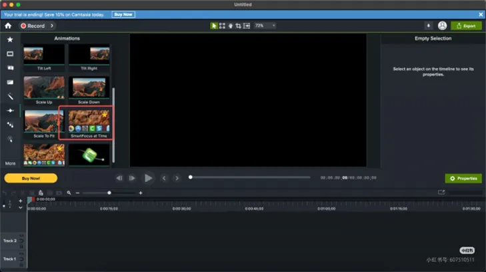Open the Transitions sidebar icon
The width and height of the screenshot is (486, 272).
pos(10,82)
